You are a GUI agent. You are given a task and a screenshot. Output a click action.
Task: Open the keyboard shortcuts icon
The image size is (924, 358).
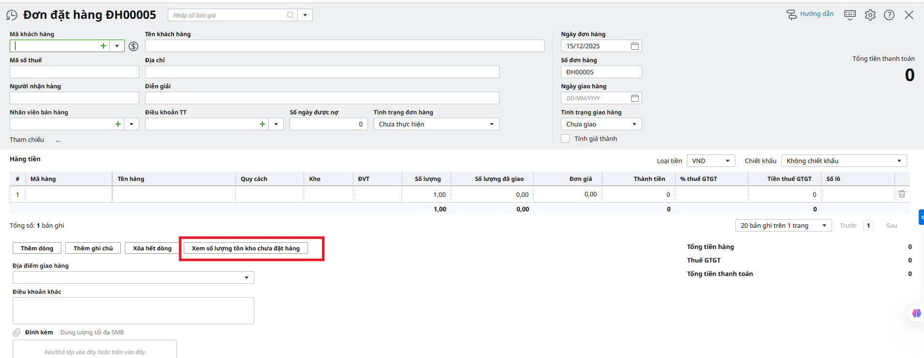point(850,15)
